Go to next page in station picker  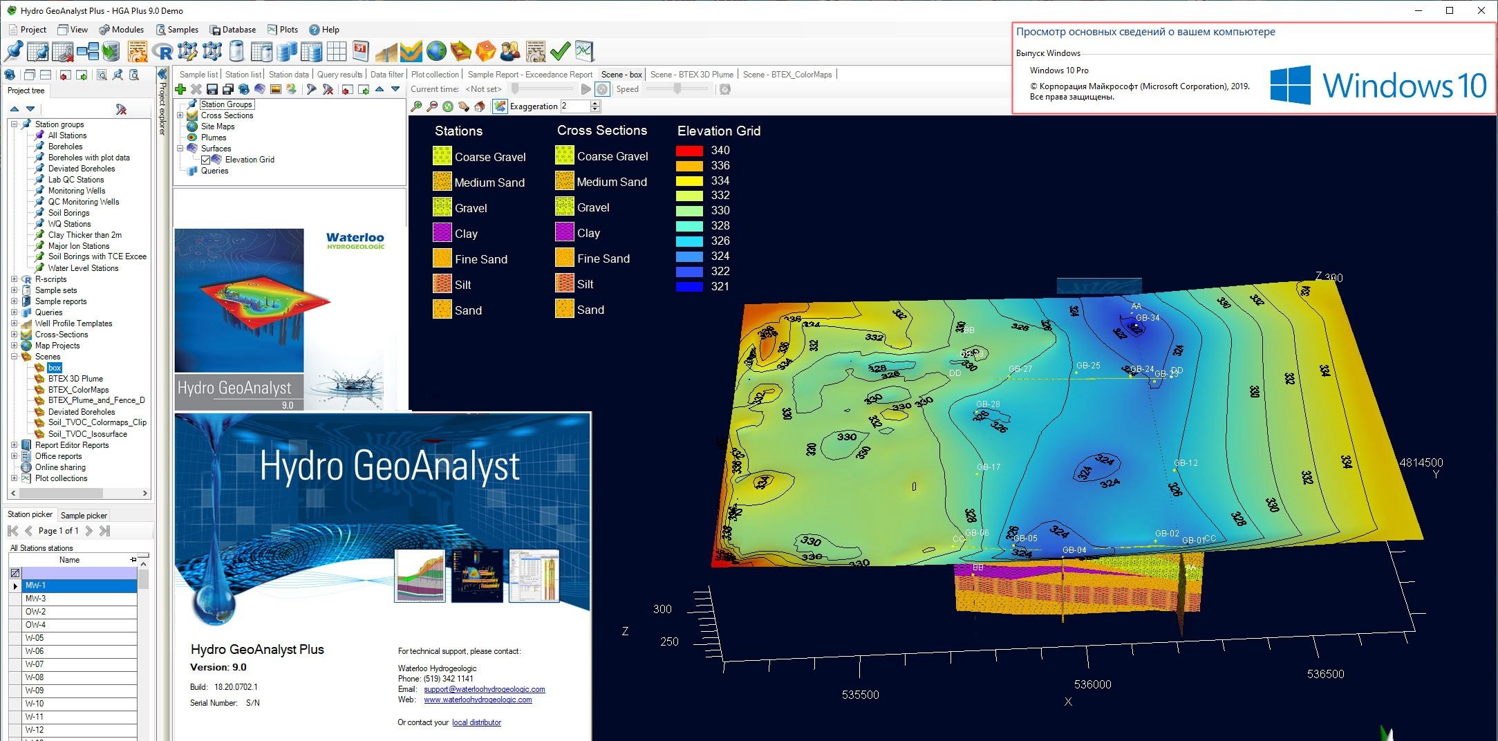(x=88, y=531)
